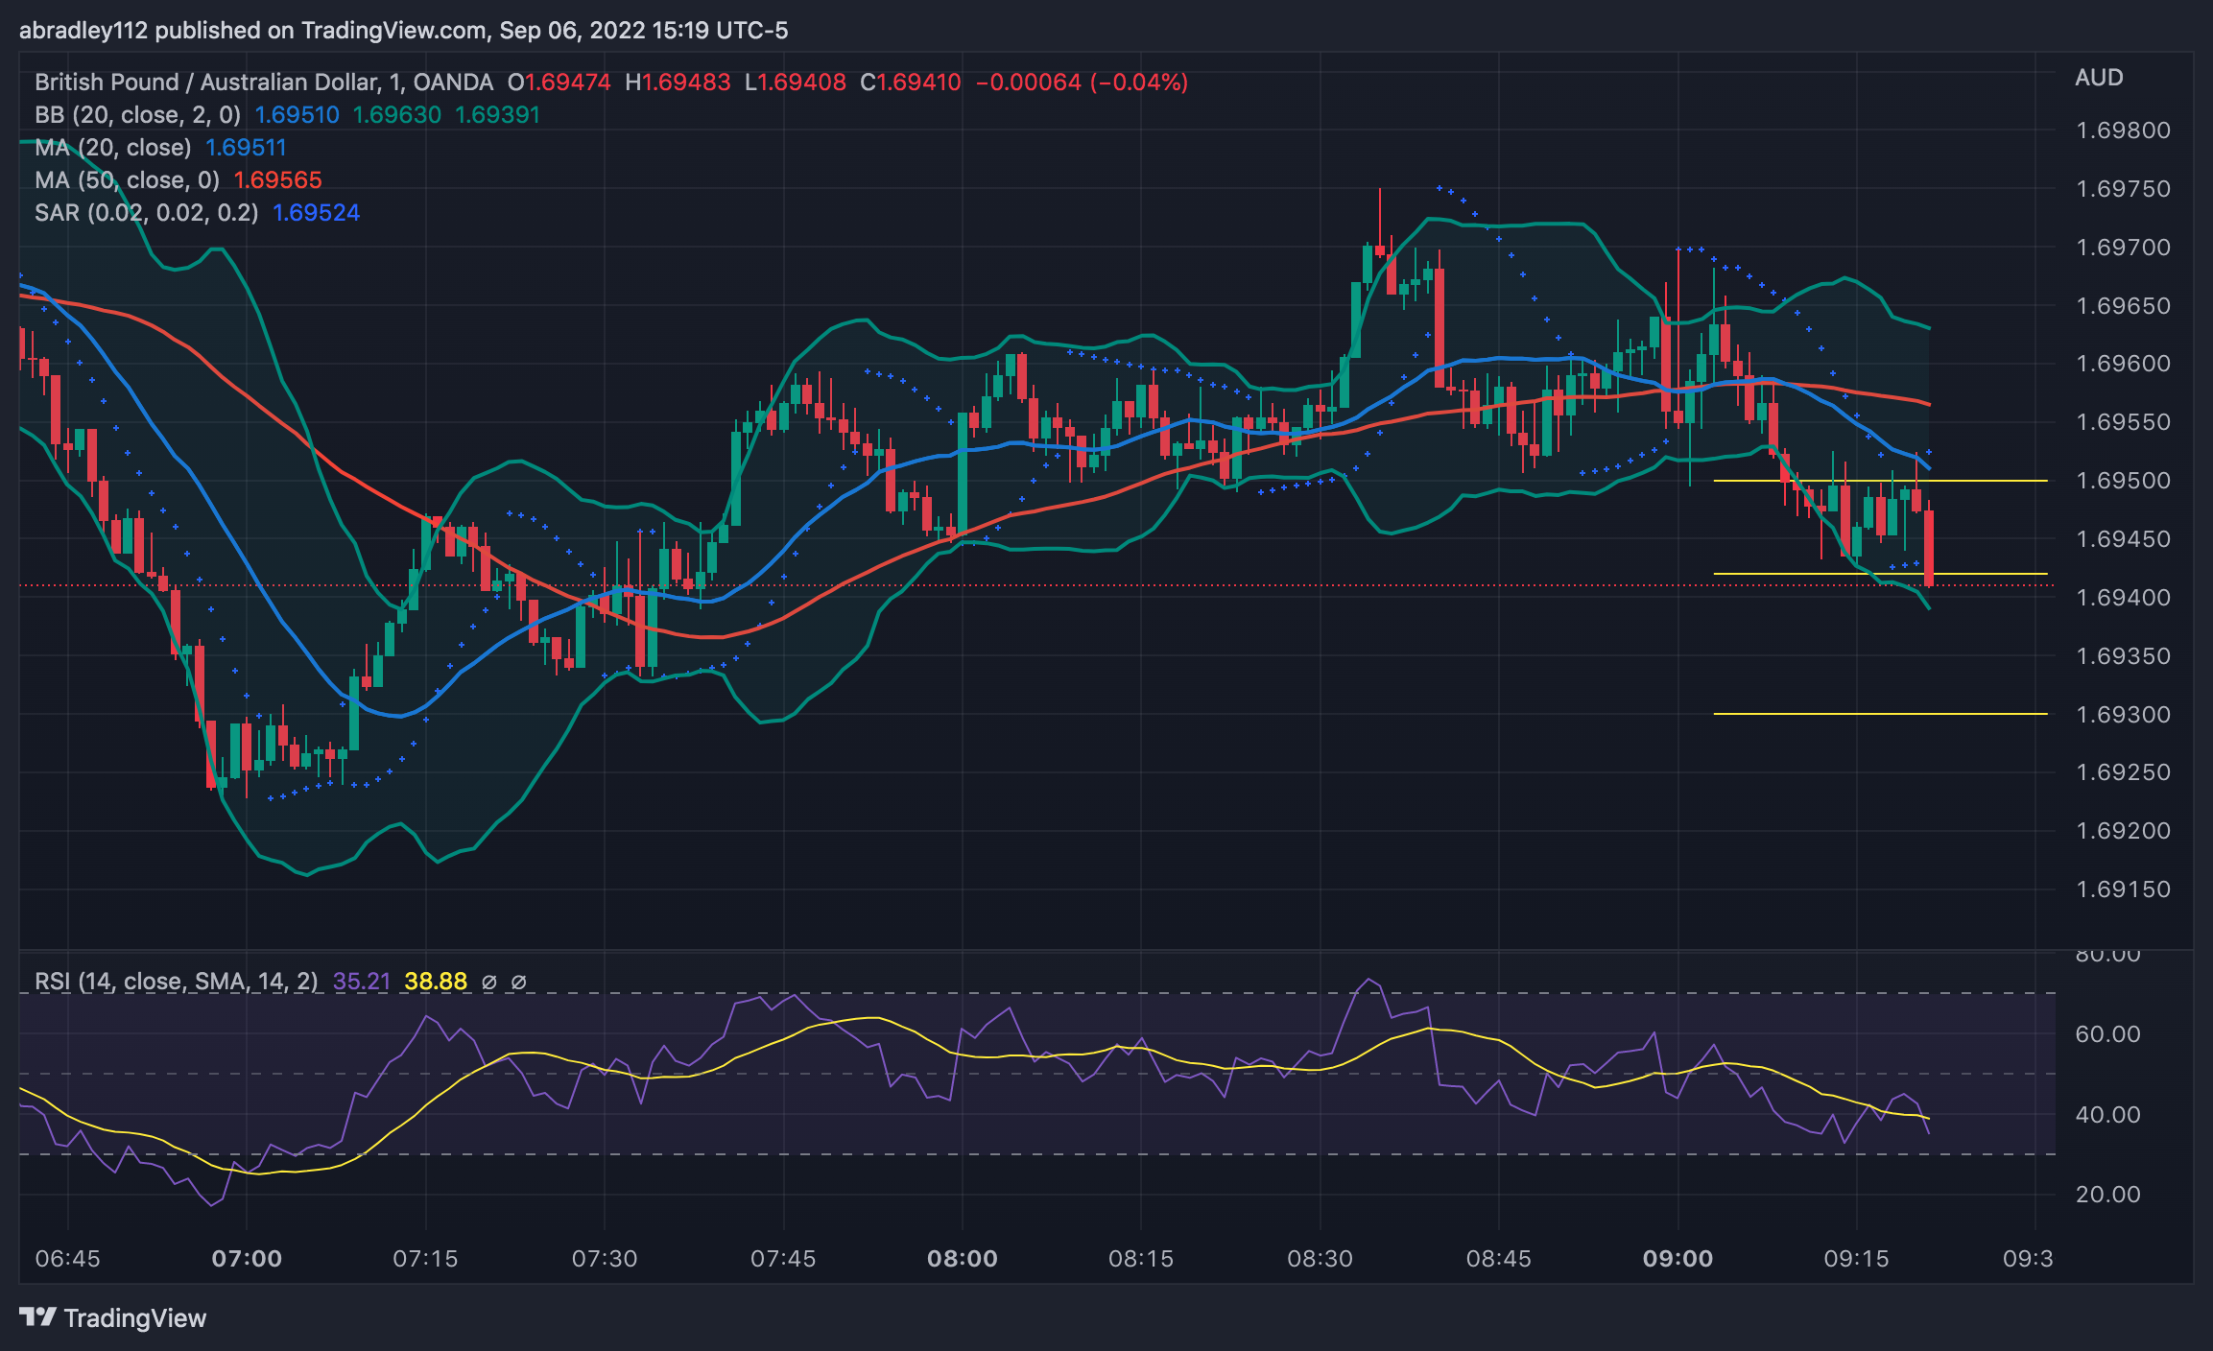The width and height of the screenshot is (2213, 1351).
Task: Click the 1.69500 price axis label
Action: click(x=2123, y=481)
